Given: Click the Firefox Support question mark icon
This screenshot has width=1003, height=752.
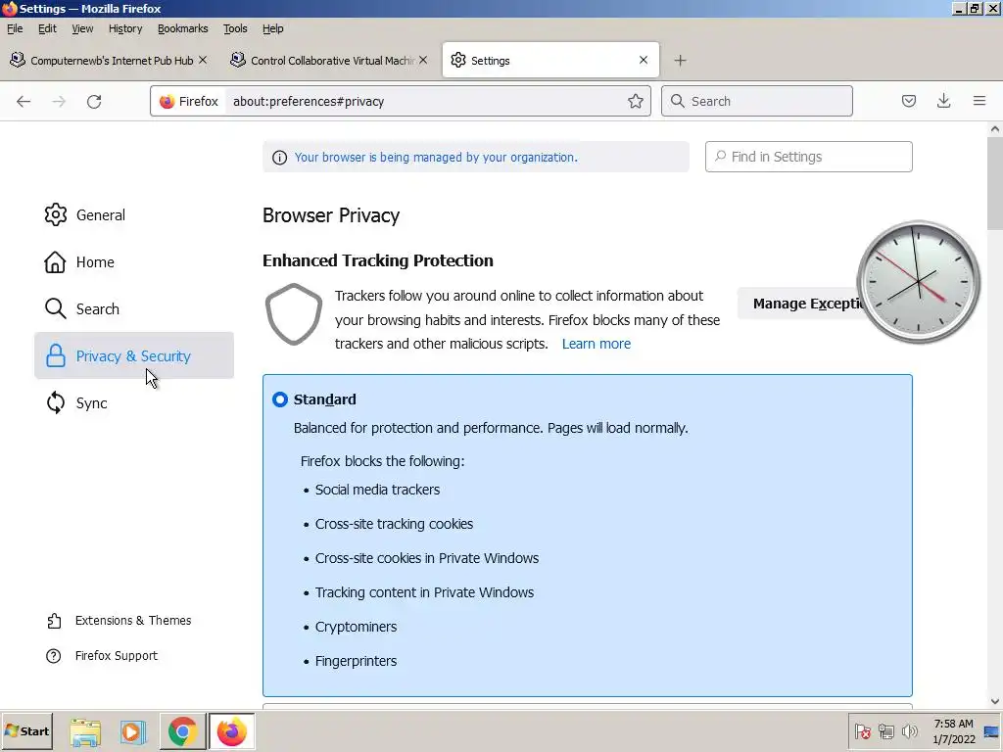Looking at the screenshot, I should 54,655.
